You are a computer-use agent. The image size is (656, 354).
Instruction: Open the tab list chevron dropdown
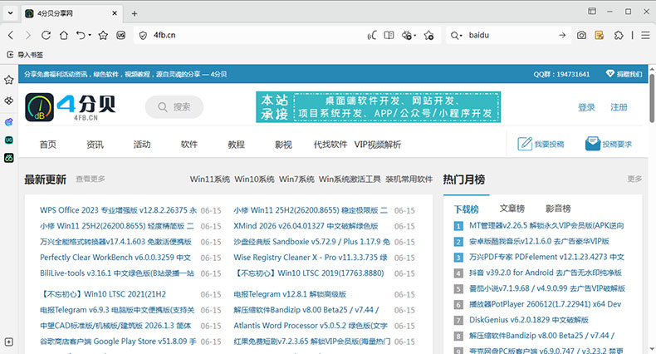11,13
